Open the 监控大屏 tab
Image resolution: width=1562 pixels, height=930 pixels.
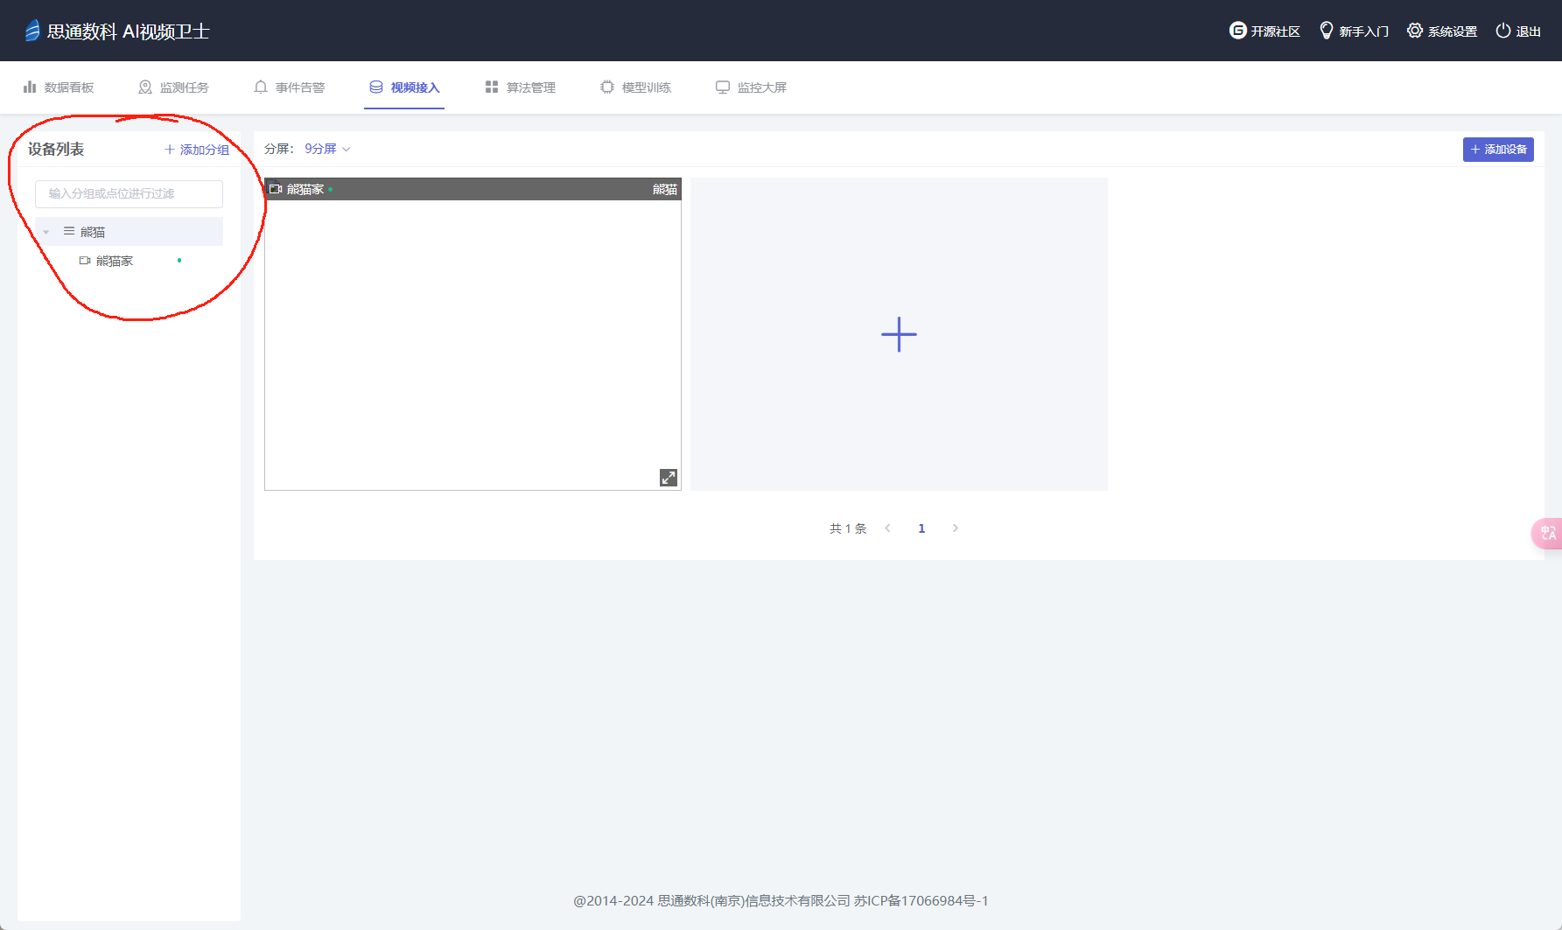751,87
